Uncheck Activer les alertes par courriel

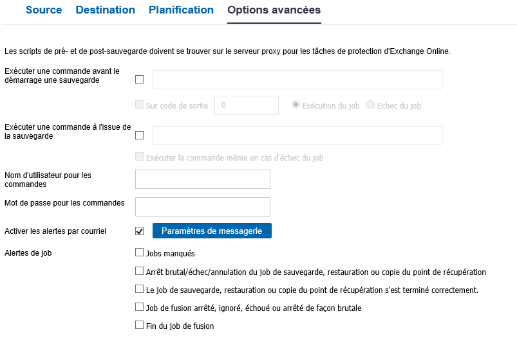tap(140, 231)
